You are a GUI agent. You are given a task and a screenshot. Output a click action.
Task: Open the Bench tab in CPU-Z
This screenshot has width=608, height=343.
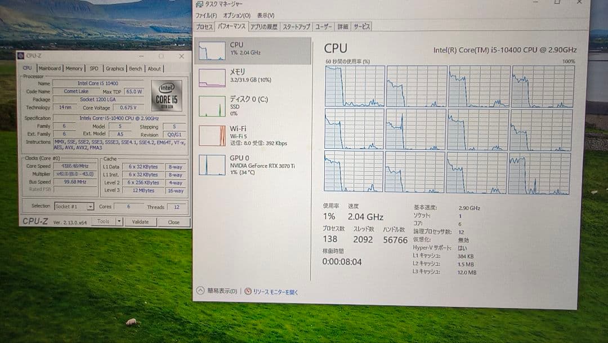(x=135, y=68)
